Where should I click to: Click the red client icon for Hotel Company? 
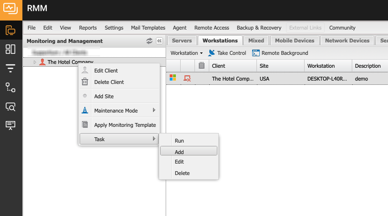pyautogui.click(x=42, y=62)
